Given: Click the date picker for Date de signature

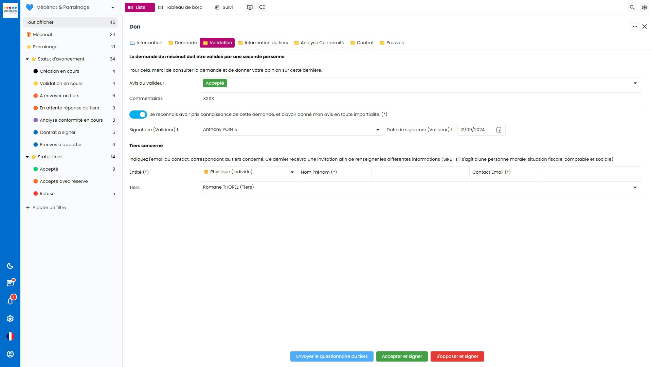Looking at the screenshot, I should [x=499, y=129].
